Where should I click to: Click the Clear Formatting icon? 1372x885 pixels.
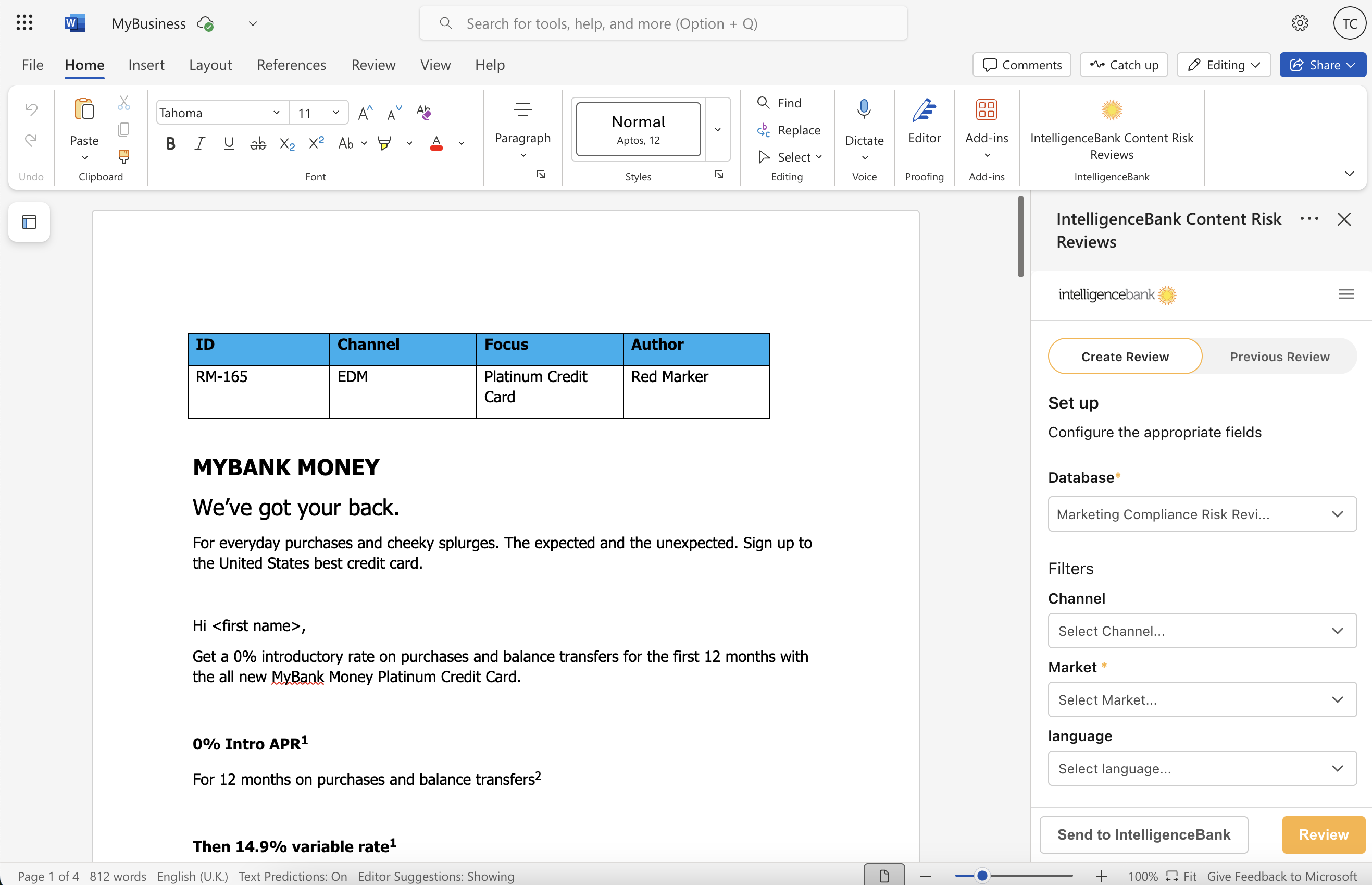(424, 112)
